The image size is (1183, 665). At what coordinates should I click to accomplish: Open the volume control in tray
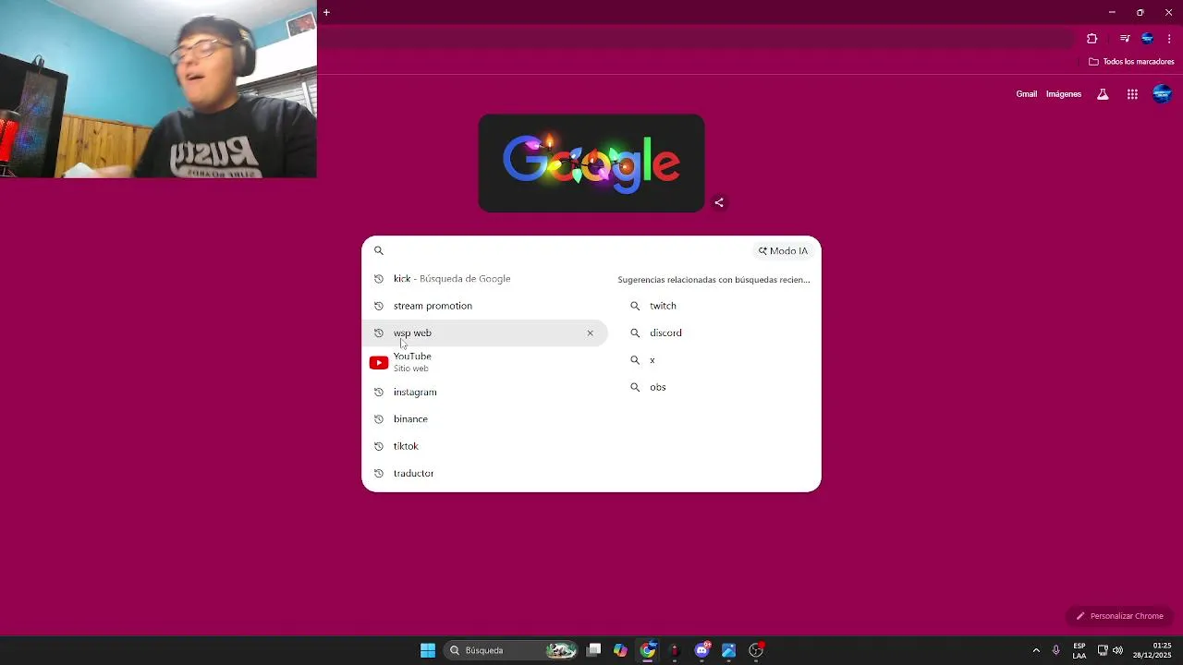tap(1117, 650)
